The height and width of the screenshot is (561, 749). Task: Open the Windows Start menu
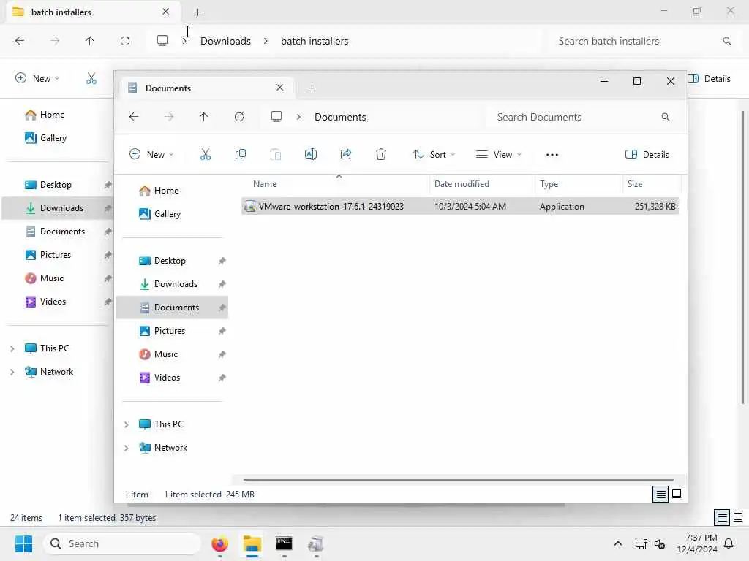[x=23, y=543]
